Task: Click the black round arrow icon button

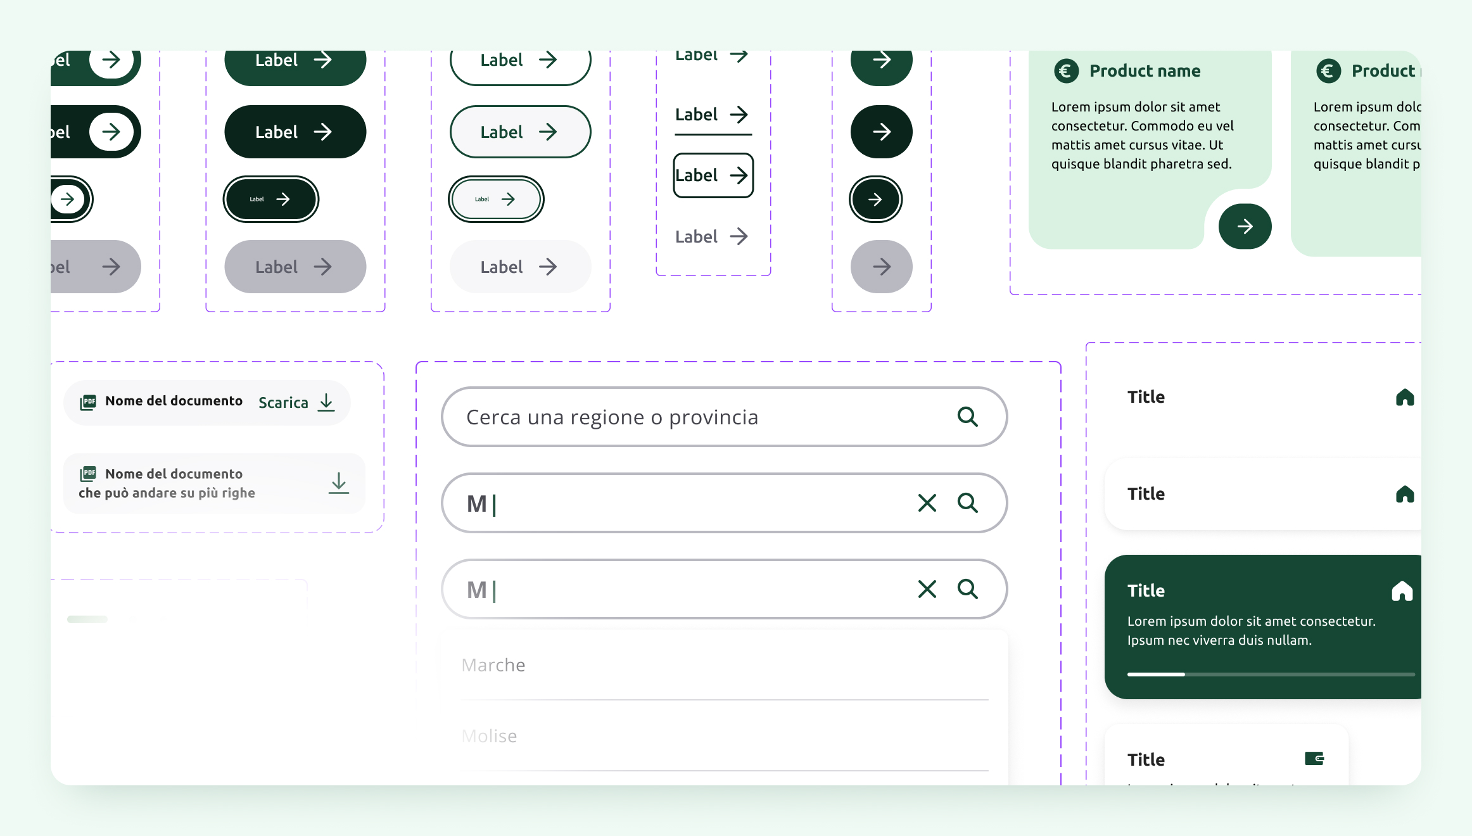Action: (x=882, y=132)
